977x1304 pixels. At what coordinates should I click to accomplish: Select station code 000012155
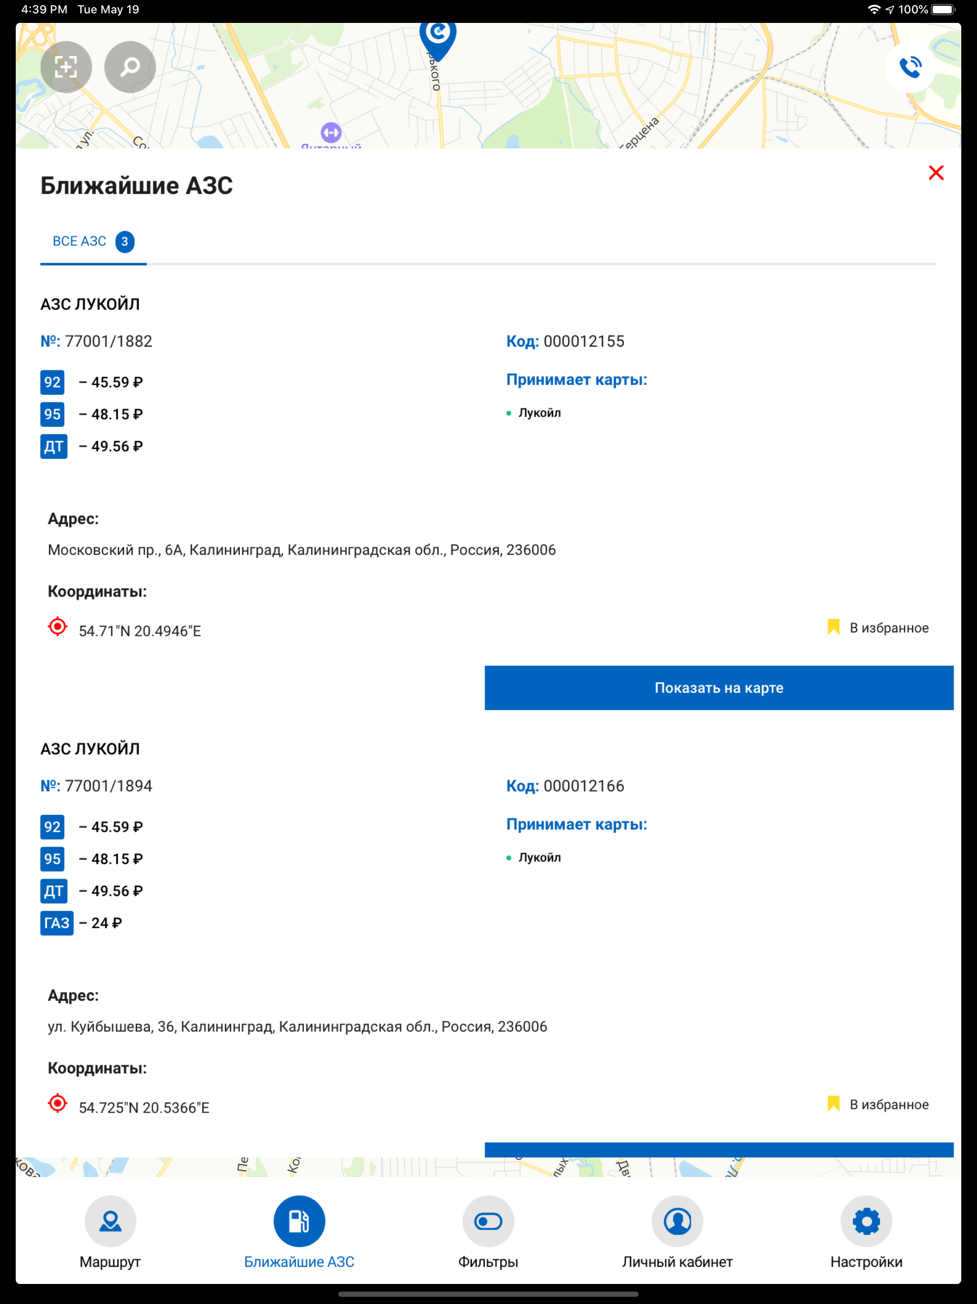click(x=565, y=341)
